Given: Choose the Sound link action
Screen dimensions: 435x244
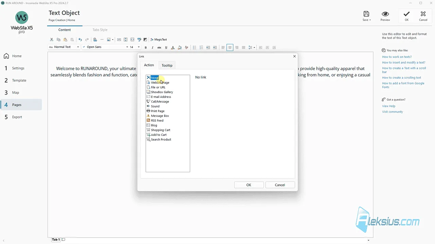Looking at the screenshot, I should [x=153, y=106].
